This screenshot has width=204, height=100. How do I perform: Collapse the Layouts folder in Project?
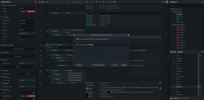coord(173,12)
